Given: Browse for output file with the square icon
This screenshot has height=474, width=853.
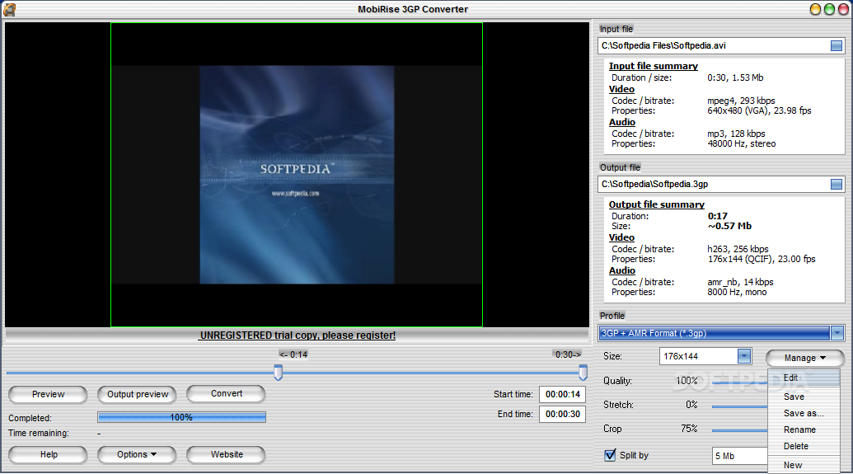Looking at the screenshot, I should (837, 185).
